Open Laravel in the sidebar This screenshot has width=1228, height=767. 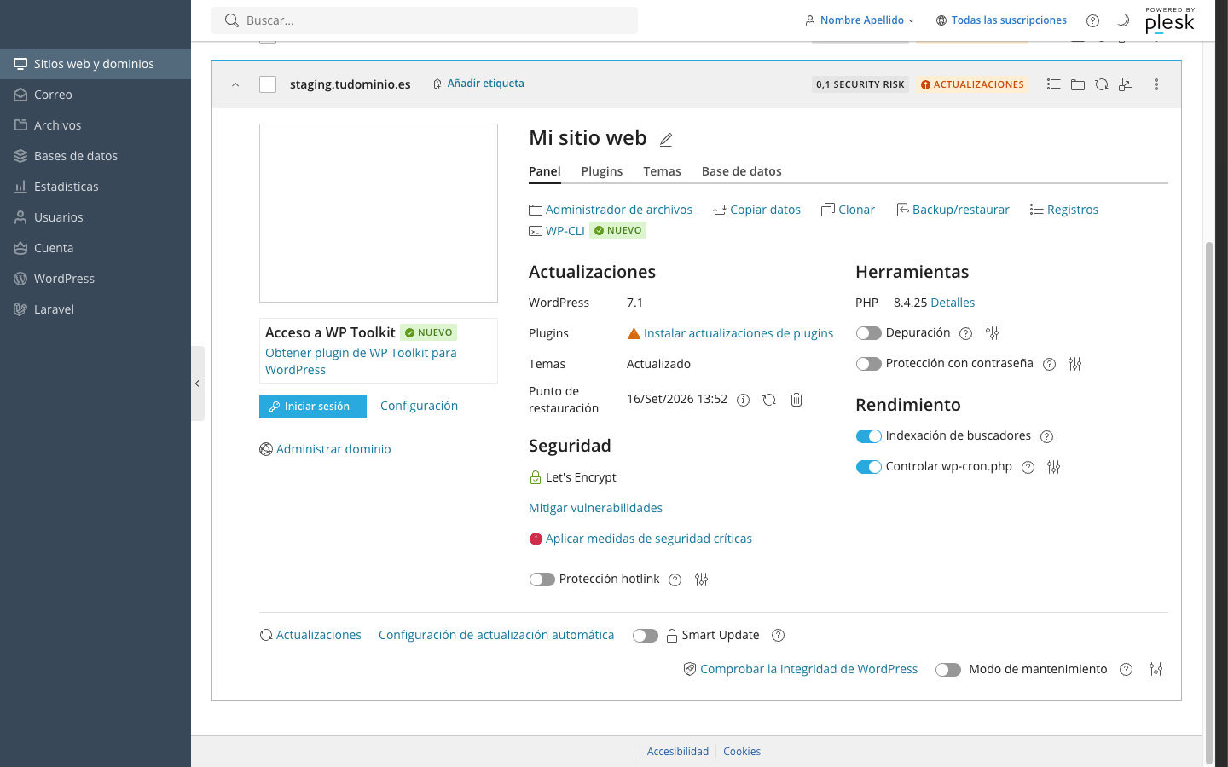point(96,309)
